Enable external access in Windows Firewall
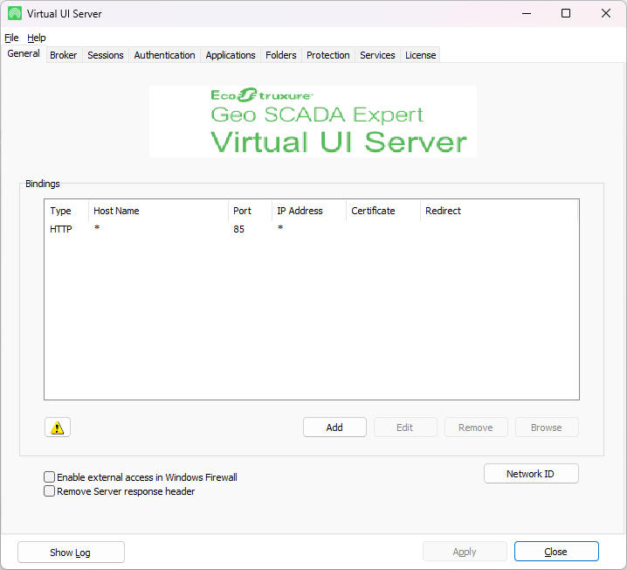 tap(50, 477)
